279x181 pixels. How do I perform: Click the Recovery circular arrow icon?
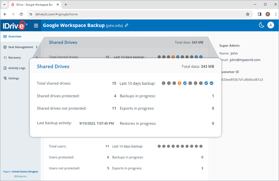(5, 57)
